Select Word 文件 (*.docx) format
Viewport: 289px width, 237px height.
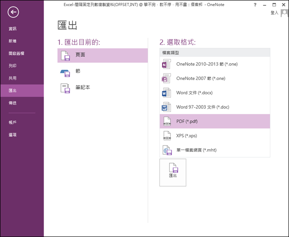point(215,92)
